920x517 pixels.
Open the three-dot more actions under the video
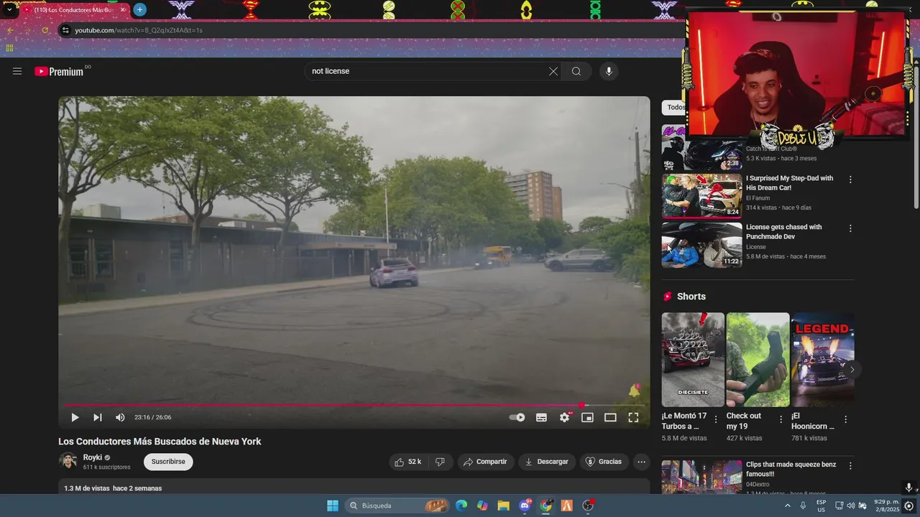pos(642,462)
